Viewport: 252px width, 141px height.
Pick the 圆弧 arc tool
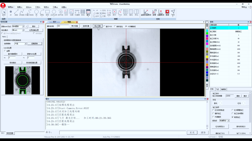tap(42, 13)
